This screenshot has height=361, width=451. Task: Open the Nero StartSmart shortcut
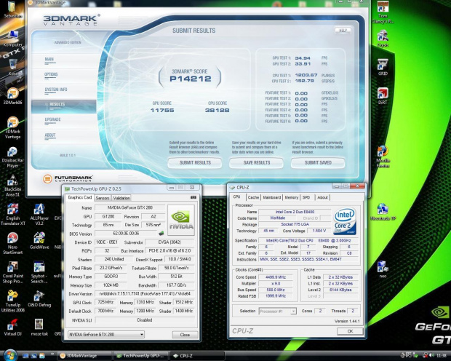pyautogui.click(x=12, y=244)
